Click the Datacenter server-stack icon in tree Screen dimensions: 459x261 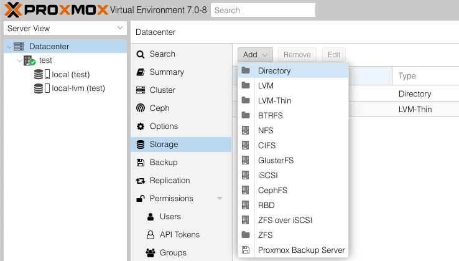click(x=19, y=46)
